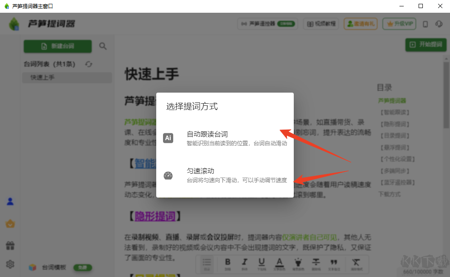
Task: Choose 自动跟读台词 AI prompting mode
Action: pos(225,138)
